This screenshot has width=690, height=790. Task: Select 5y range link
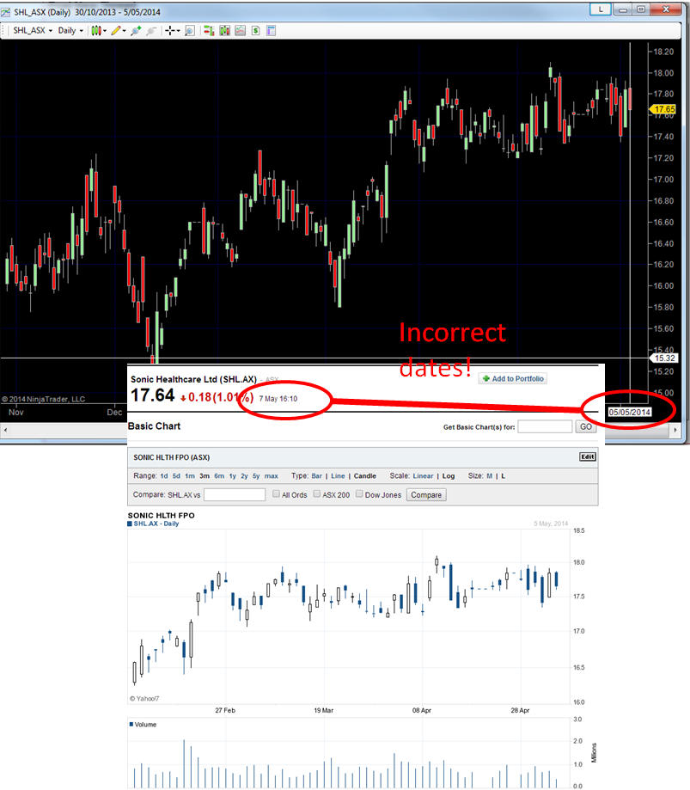[256, 475]
